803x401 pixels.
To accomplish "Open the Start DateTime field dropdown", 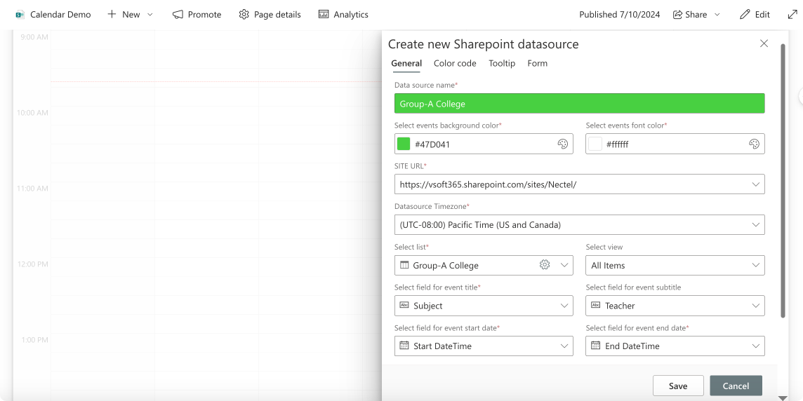I will coord(484,346).
